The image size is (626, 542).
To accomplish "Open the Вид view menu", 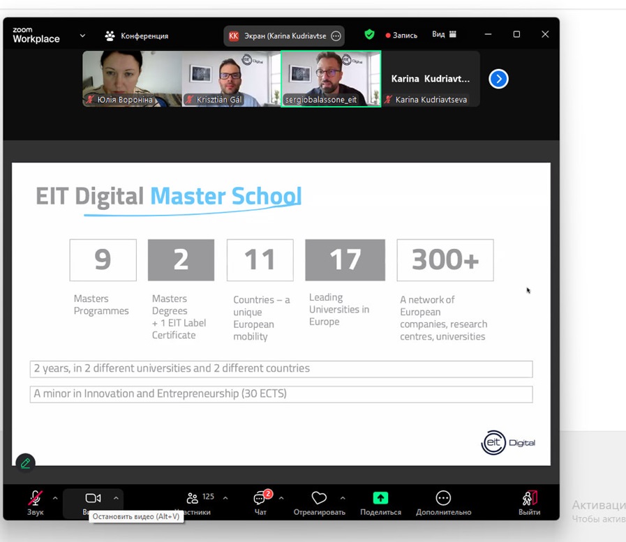I will point(444,34).
